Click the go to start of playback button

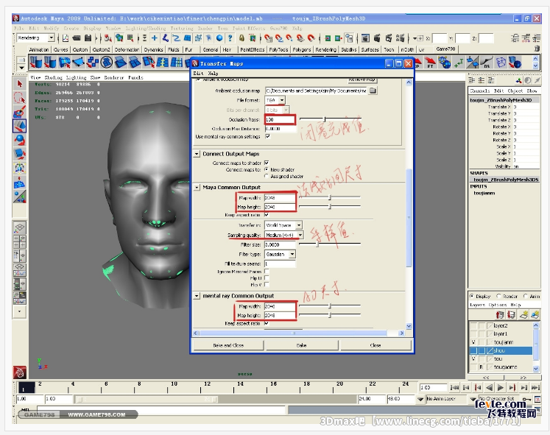tap(454, 387)
